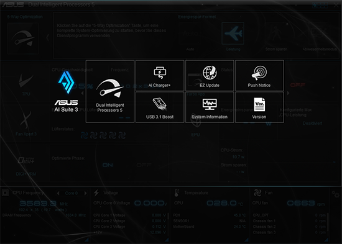This screenshot has height=244, width=342.
Task: Turn Optimierte Phase ON
Action: 108,165
